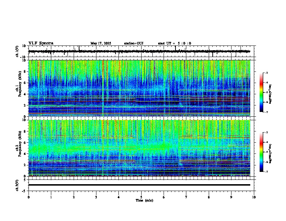Select the "start UT = 5 : 0 : 0" text
This screenshot has height=221, width=286.
click(174, 43)
